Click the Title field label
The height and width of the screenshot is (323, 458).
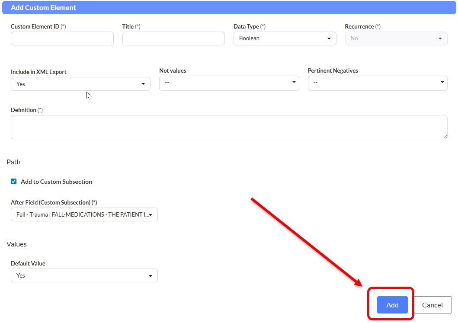(128, 26)
